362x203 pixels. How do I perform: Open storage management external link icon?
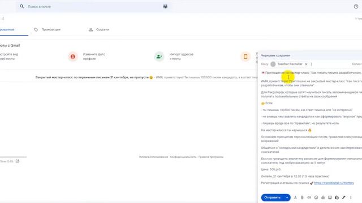(18, 161)
